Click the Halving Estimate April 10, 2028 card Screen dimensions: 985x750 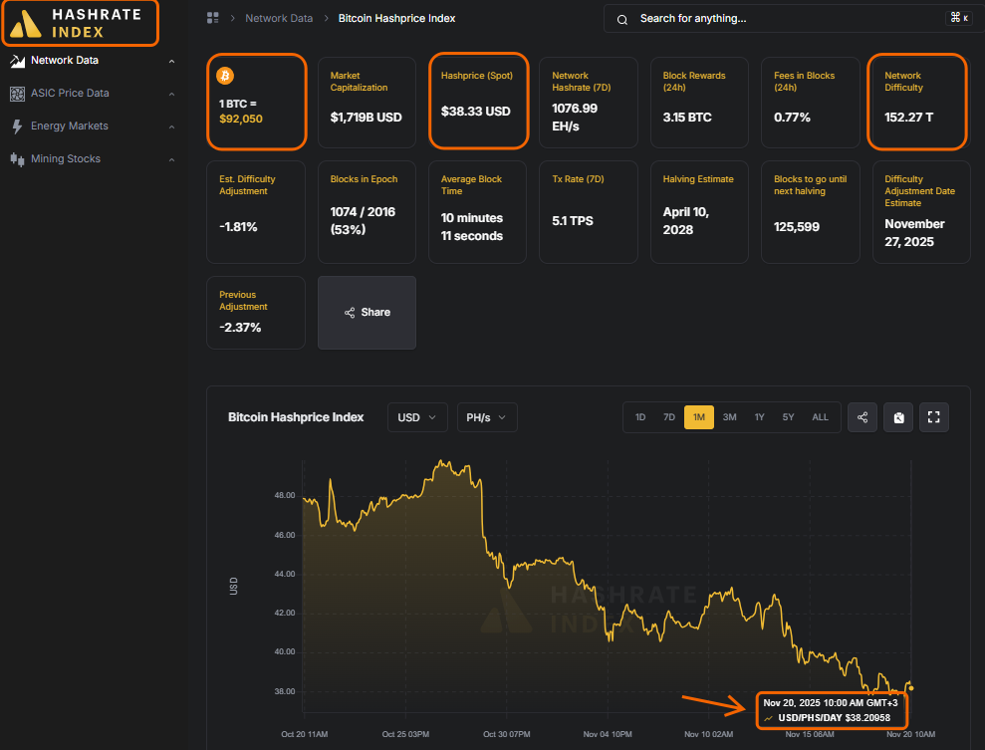click(x=699, y=212)
